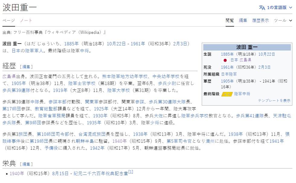Open the 紀元二千六百年祝典記念章 link
The image size is (296, 183).
click(101, 174)
